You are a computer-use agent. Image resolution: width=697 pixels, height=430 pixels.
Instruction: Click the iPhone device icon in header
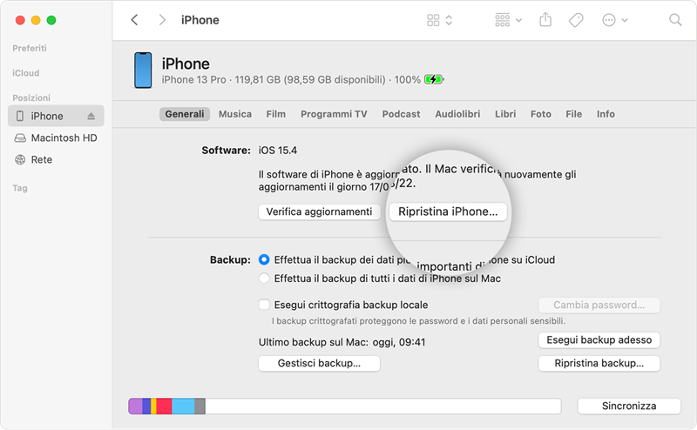[x=142, y=71]
